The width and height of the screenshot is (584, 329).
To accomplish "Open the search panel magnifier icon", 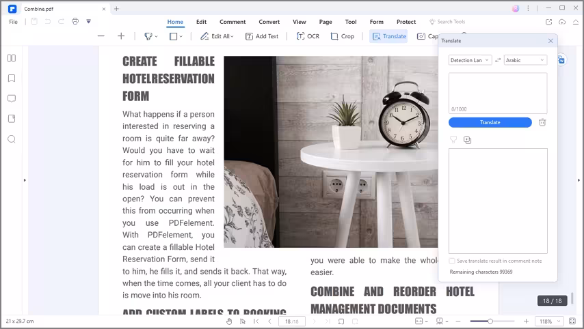I will 12,139.
